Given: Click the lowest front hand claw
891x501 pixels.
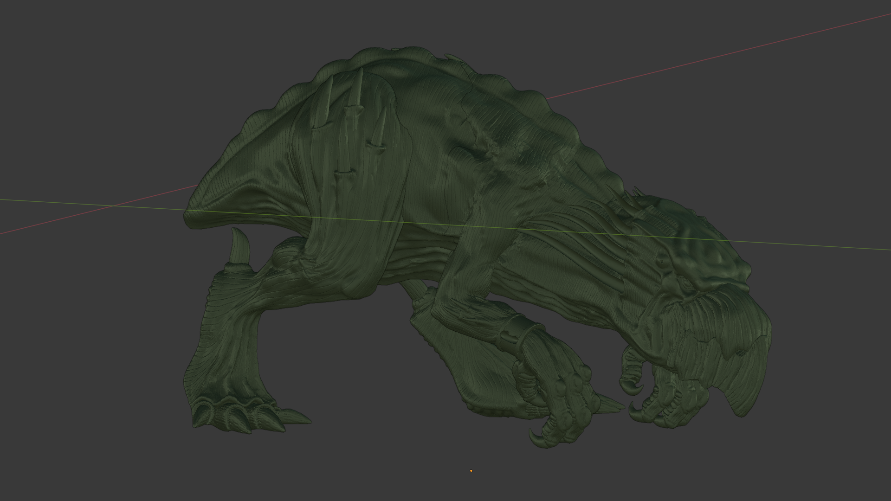Looking at the screenshot, I should [536, 438].
